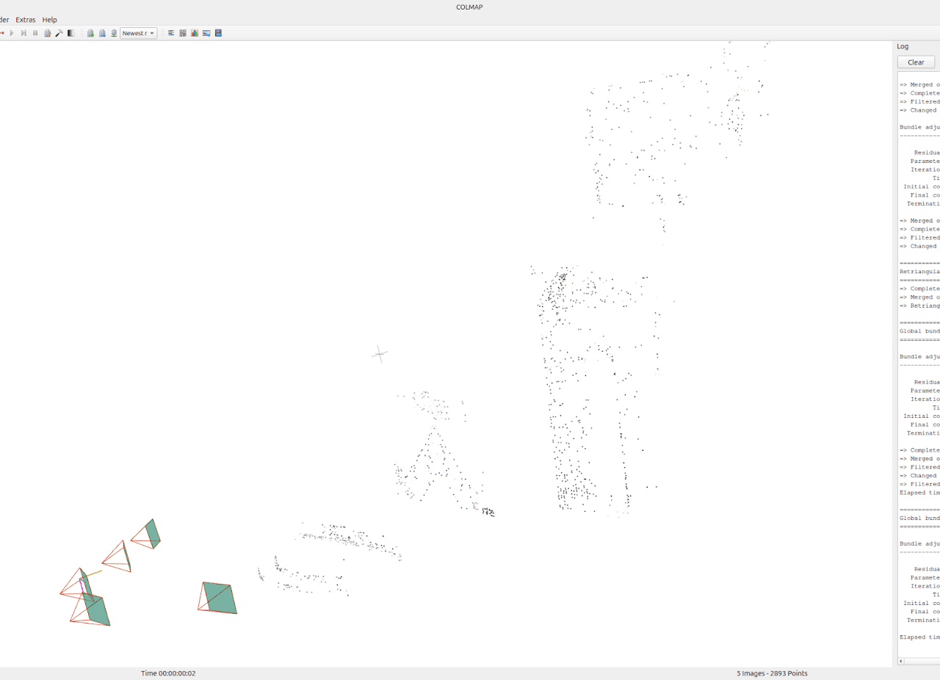Open the Extras menu
Viewport: 940px width, 680px height.
click(x=26, y=20)
